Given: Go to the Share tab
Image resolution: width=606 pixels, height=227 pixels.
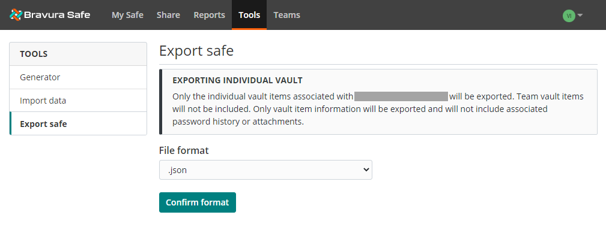Looking at the screenshot, I should pyautogui.click(x=168, y=15).
